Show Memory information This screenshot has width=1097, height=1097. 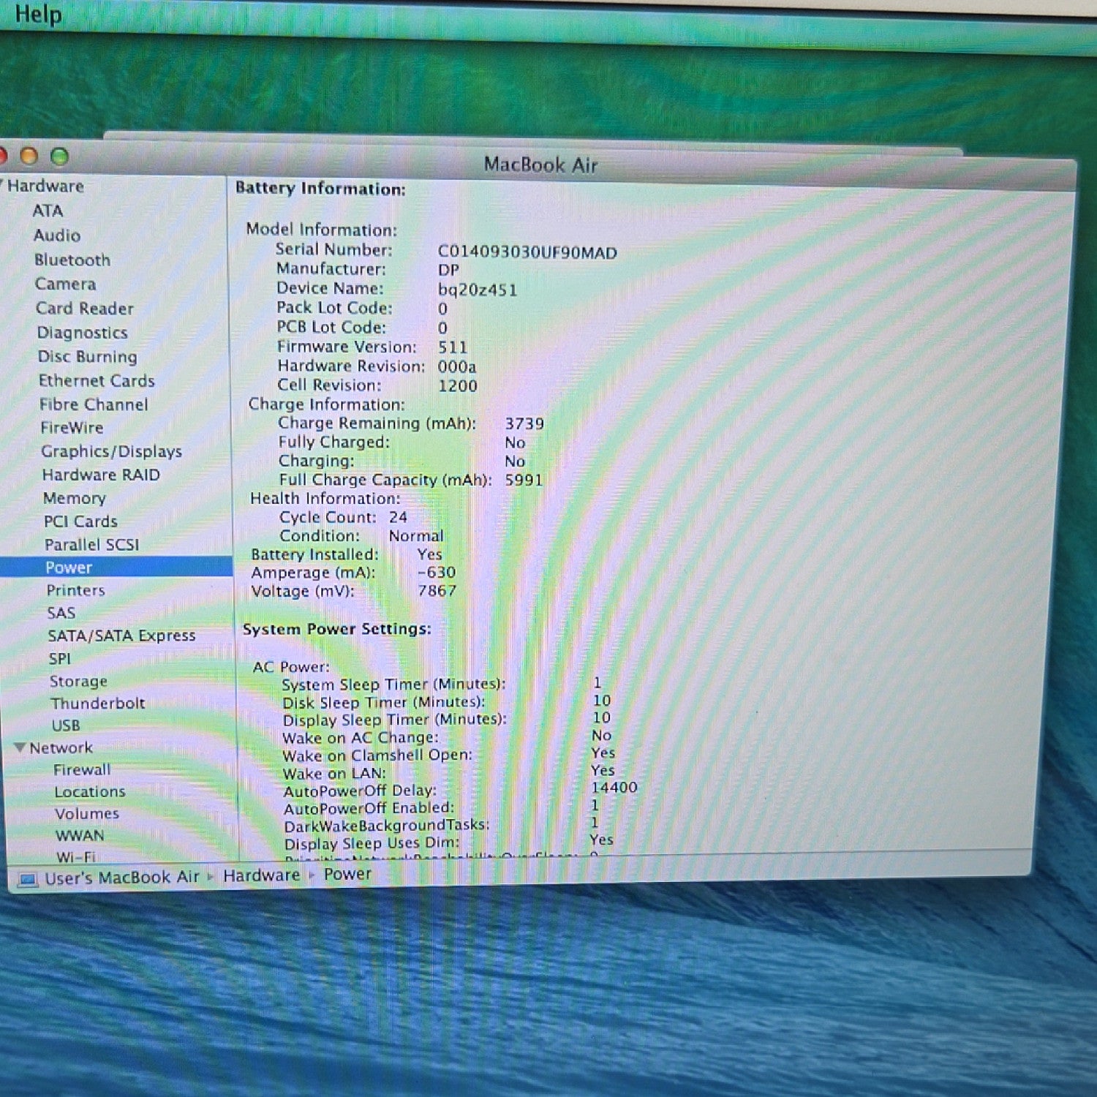(x=74, y=498)
